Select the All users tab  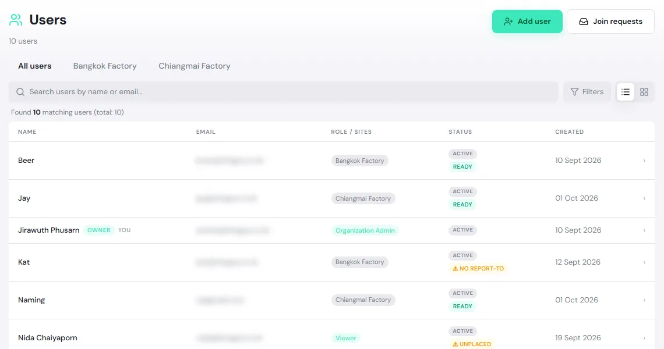tap(35, 66)
